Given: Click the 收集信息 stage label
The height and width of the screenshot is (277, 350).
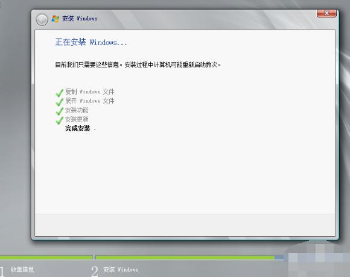Looking at the screenshot, I should pyautogui.click(x=22, y=269).
